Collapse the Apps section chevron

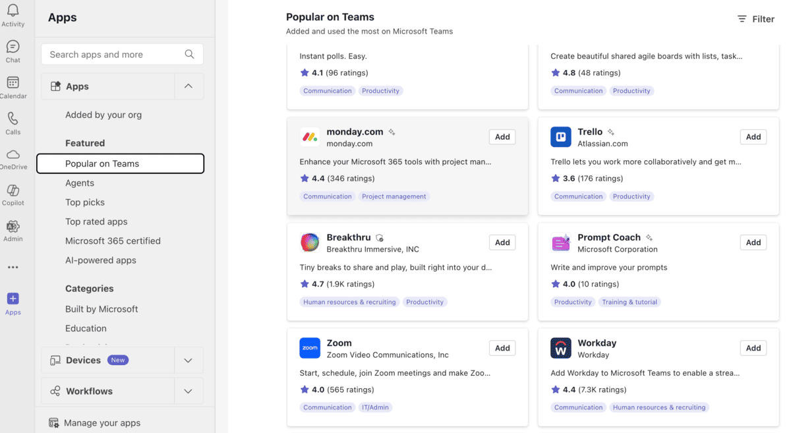click(189, 86)
